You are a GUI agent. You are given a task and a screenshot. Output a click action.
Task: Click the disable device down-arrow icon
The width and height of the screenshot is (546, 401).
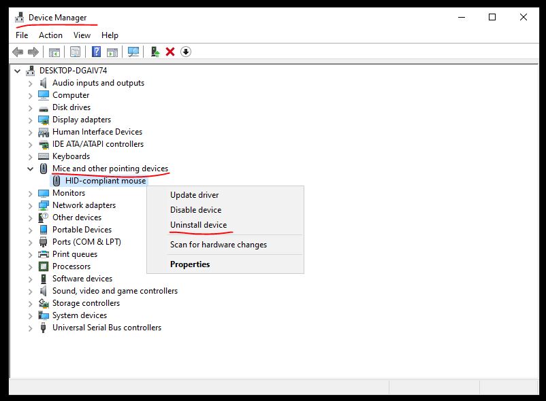[186, 52]
